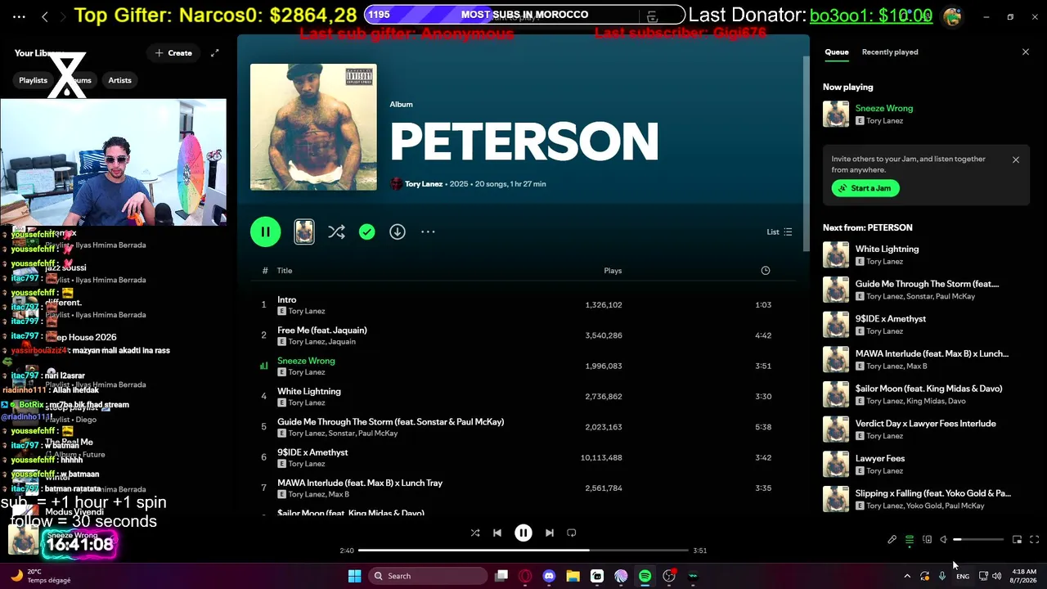Open more options for the PETERSON album
1047x589 pixels.
tap(428, 232)
